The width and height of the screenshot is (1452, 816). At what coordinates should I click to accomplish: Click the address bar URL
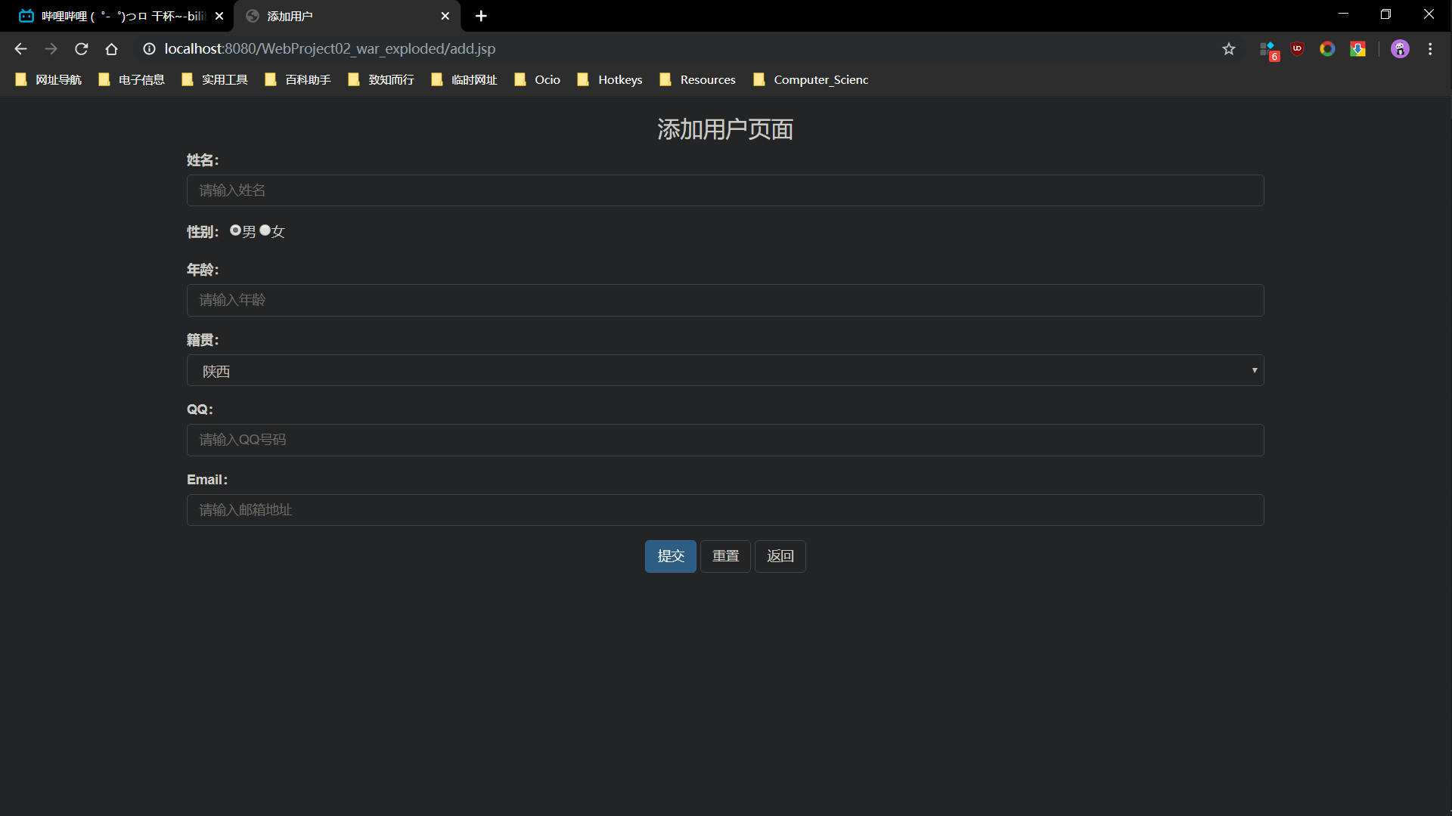(x=330, y=49)
